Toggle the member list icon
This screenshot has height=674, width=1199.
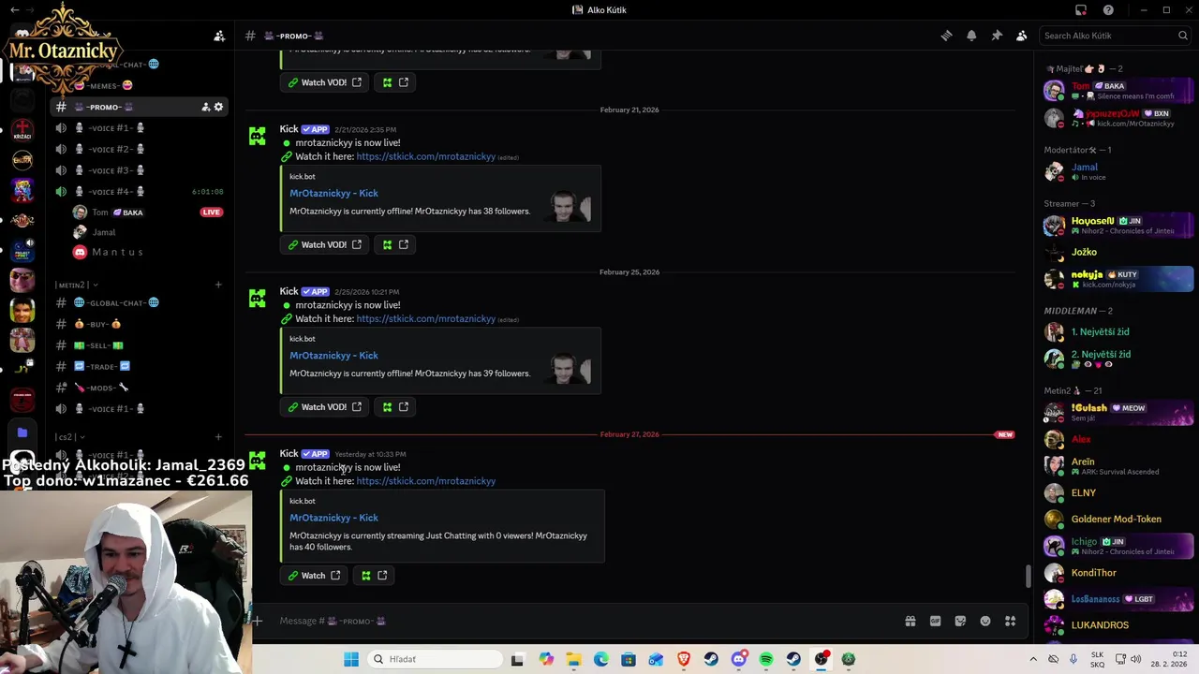point(1022,36)
